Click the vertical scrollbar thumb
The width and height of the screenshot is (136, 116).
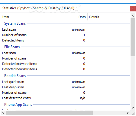tap(133, 37)
